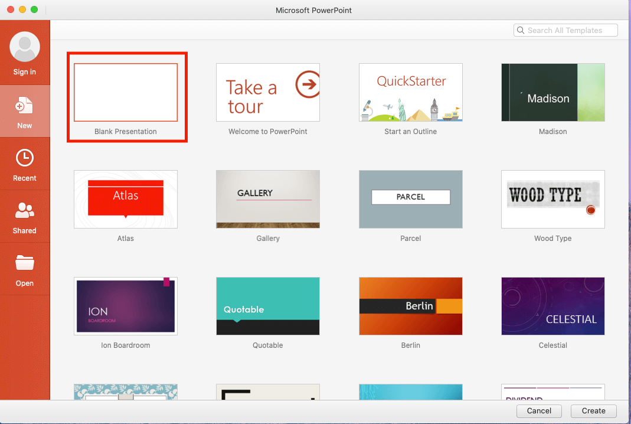Click the Open folder icon
Viewport: 631px width, 424px height.
pyautogui.click(x=25, y=263)
